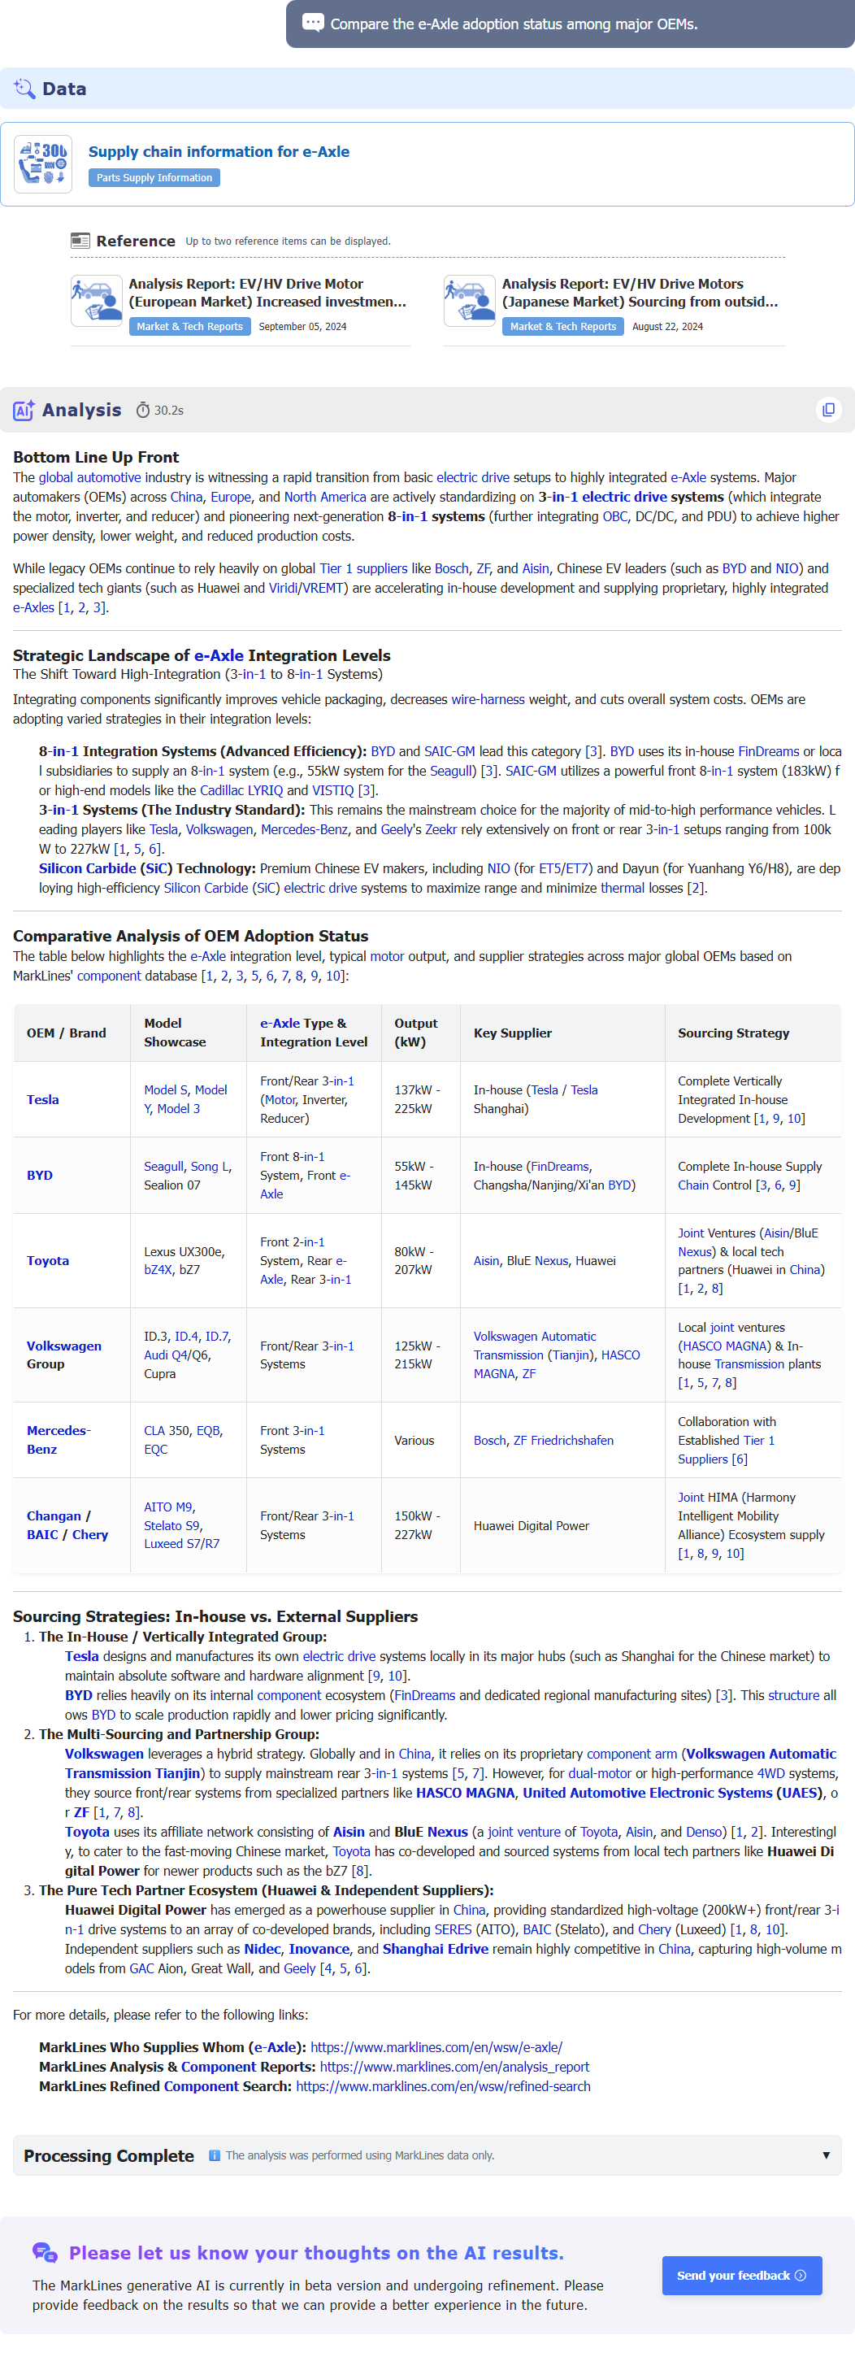The width and height of the screenshot is (855, 2357).
Task: Open the Luxeed S7/R7 link
Action: coord(181,1544)
